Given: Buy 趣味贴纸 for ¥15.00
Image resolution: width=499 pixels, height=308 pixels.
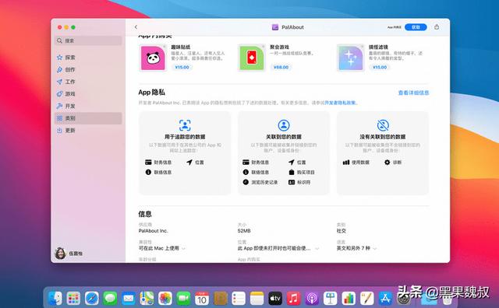Looking at the screenshot, I should pos(182,68).
